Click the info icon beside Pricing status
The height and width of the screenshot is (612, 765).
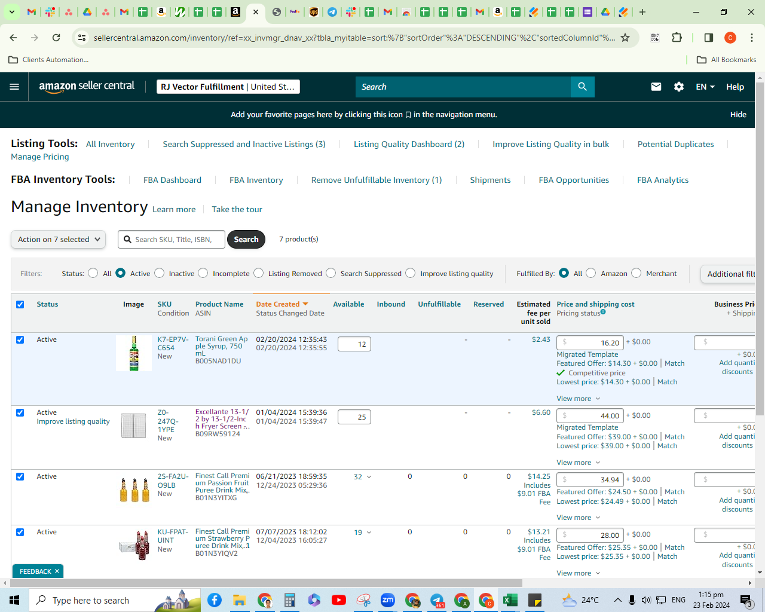[x=603, y=311]
